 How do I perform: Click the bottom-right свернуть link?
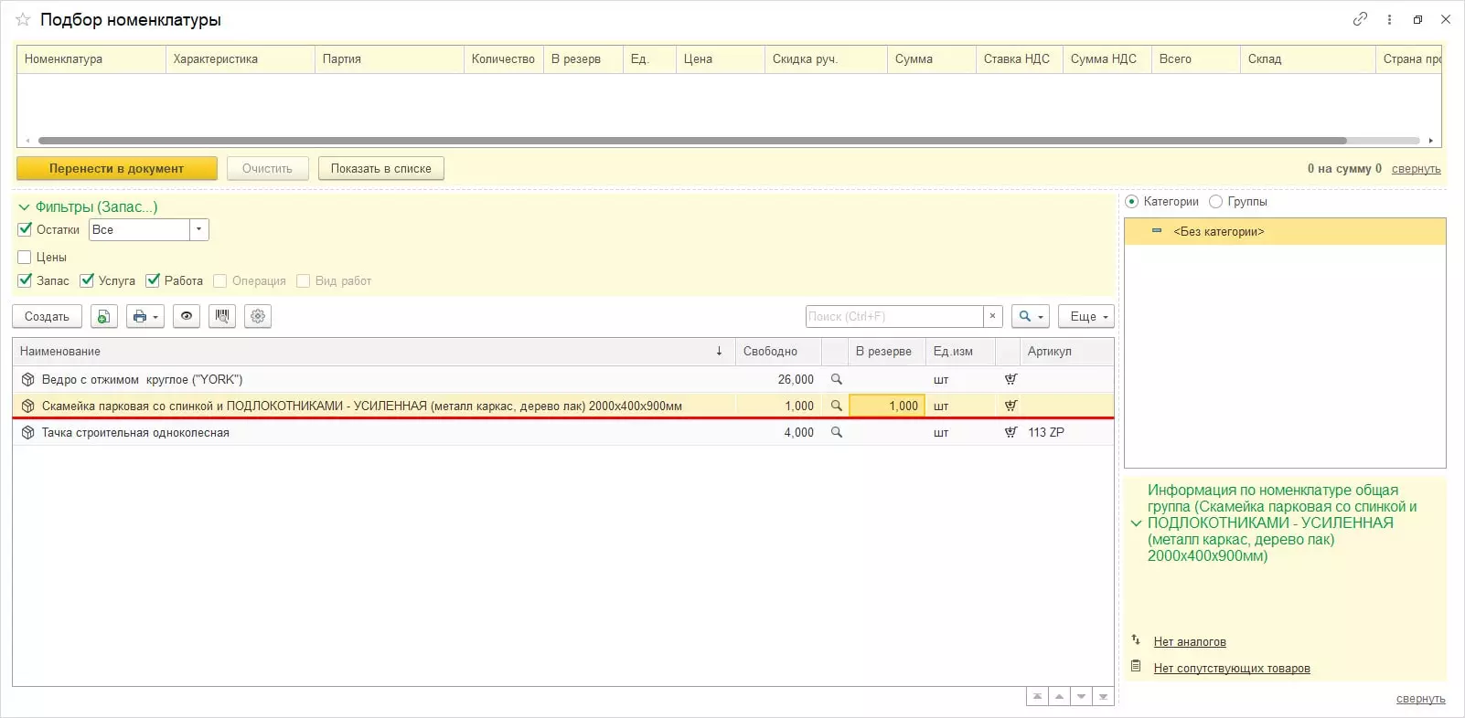(1420, 699)
